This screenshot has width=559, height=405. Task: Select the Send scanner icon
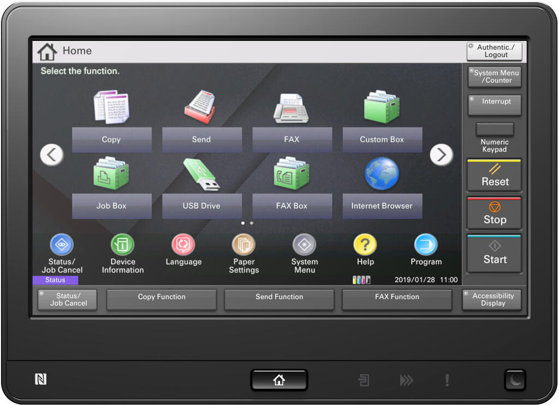[x=201, y=107]
